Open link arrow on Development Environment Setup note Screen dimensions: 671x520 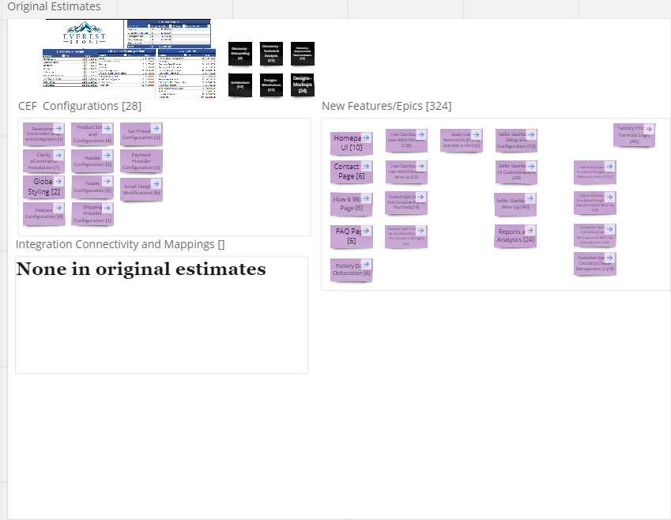[x=58, y=128]
